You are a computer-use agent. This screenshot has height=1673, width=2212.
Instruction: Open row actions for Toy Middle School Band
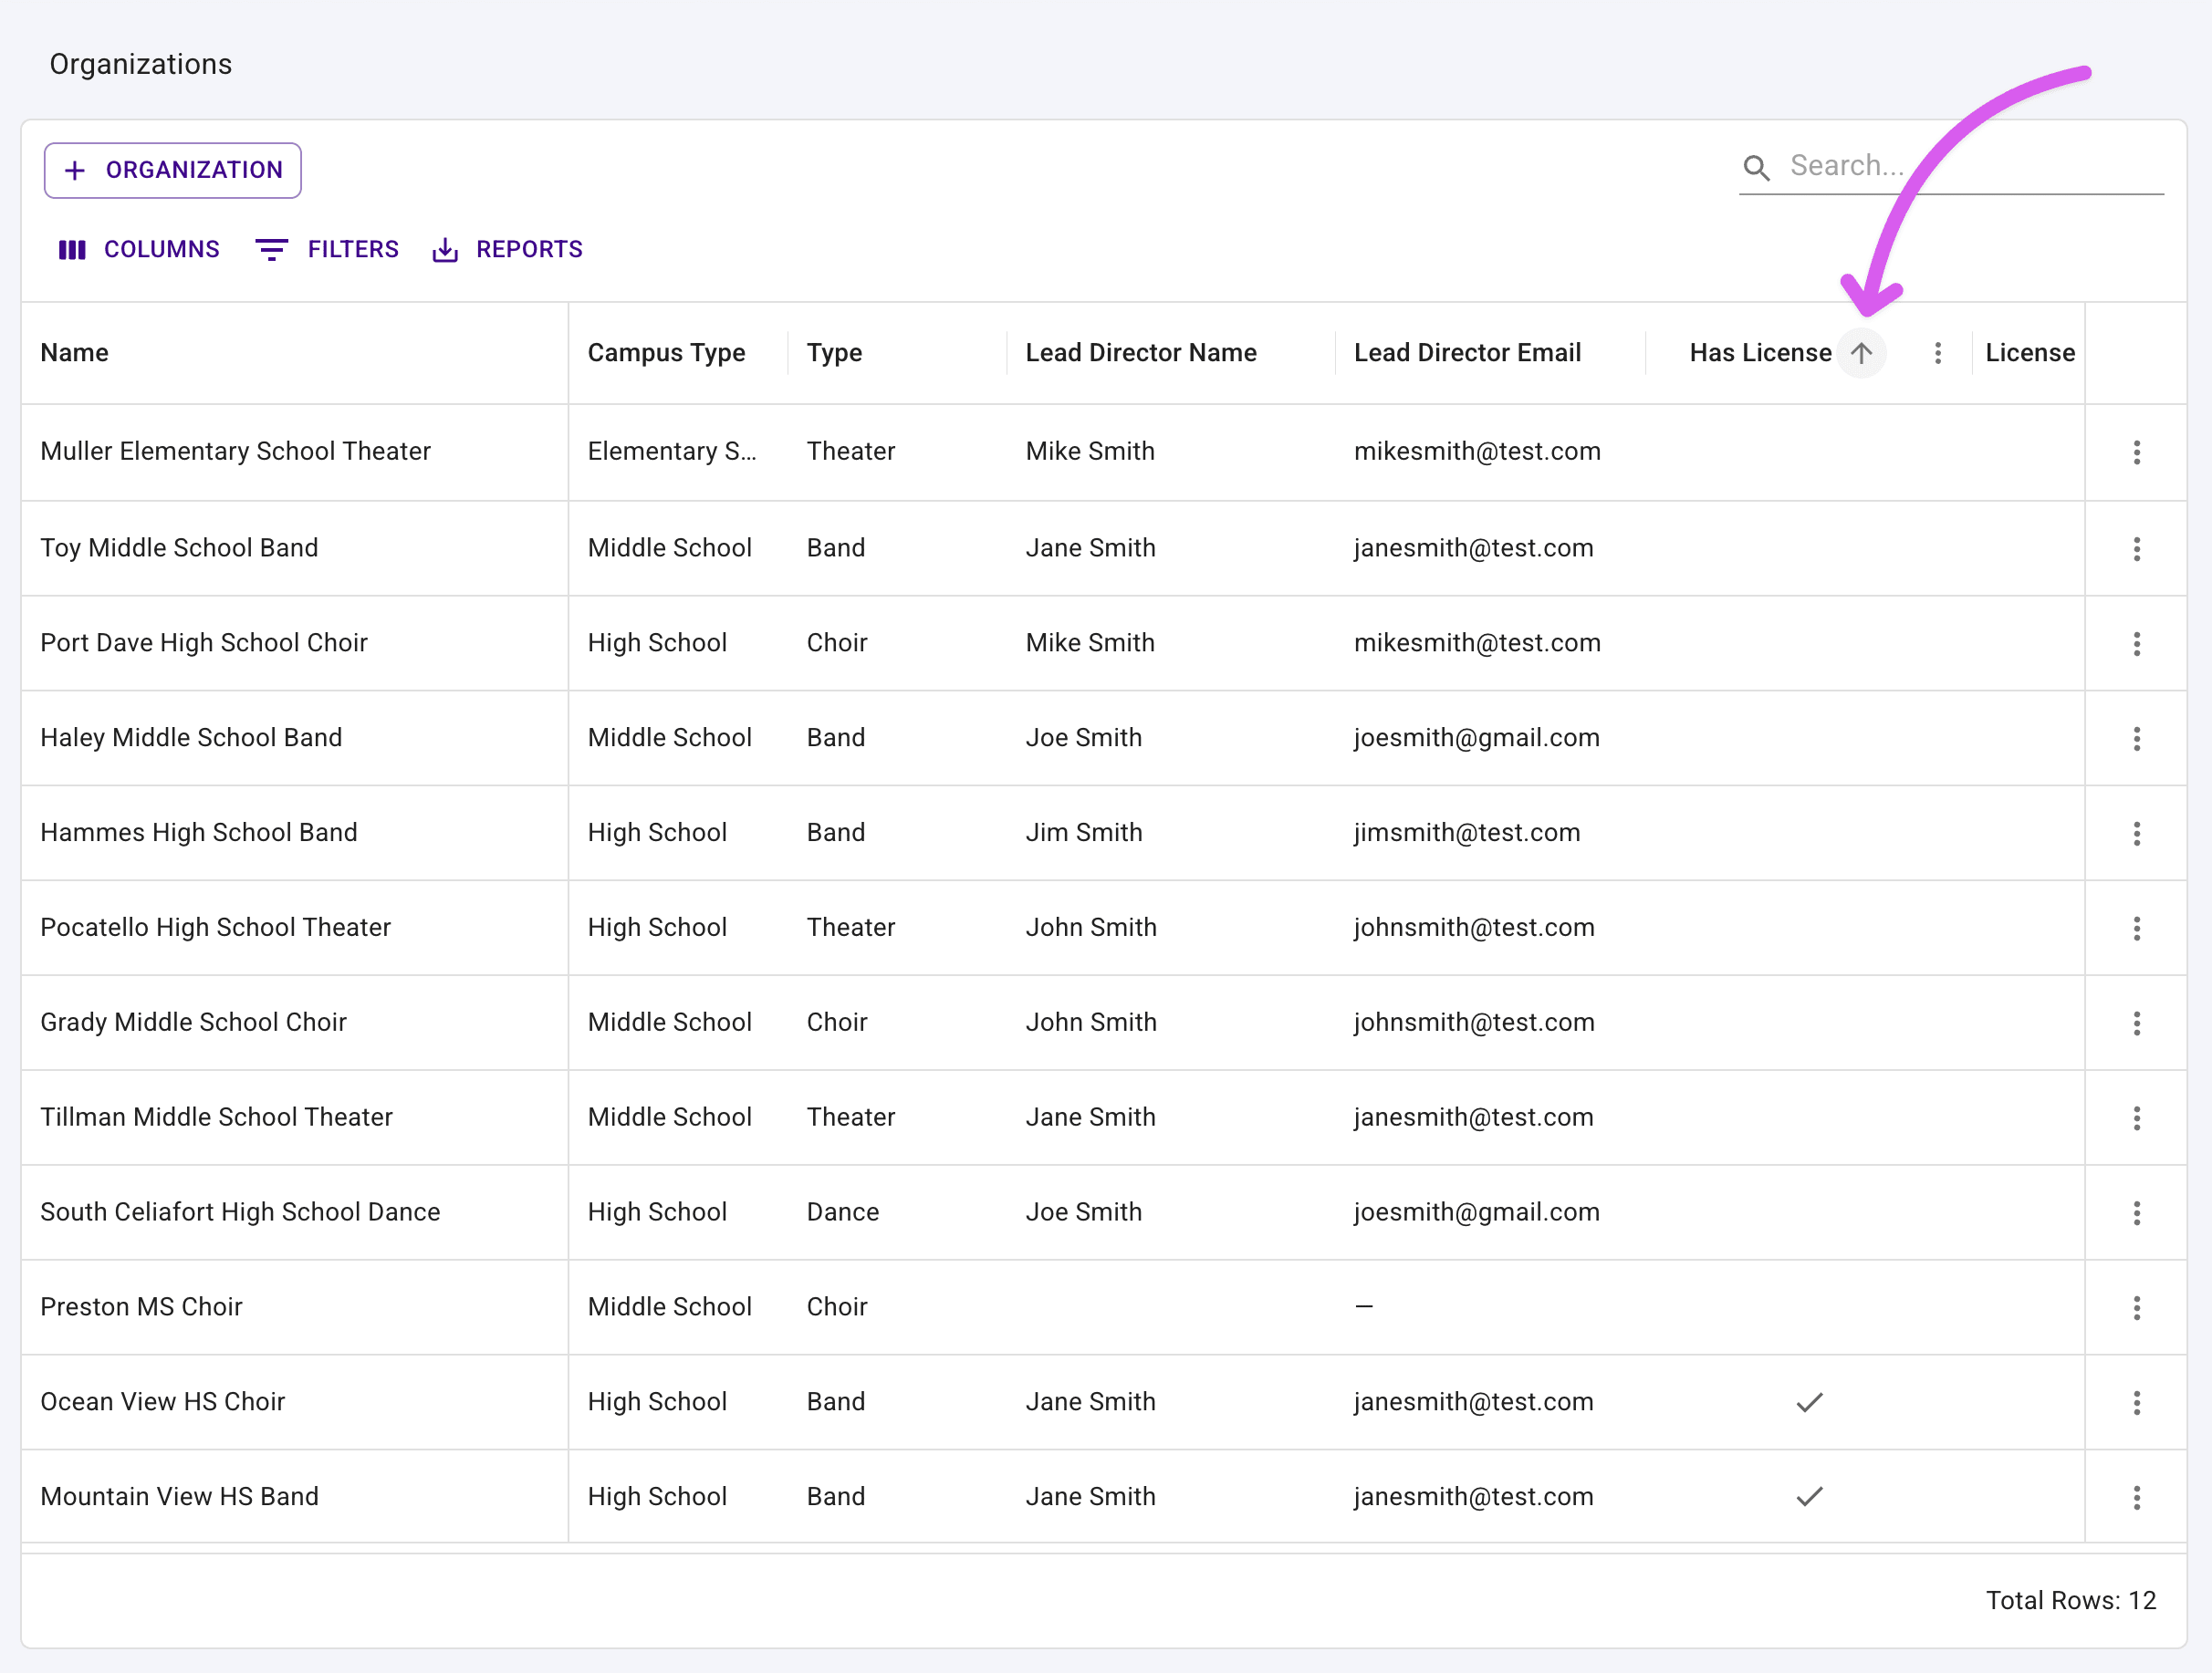click(2136, 548)
